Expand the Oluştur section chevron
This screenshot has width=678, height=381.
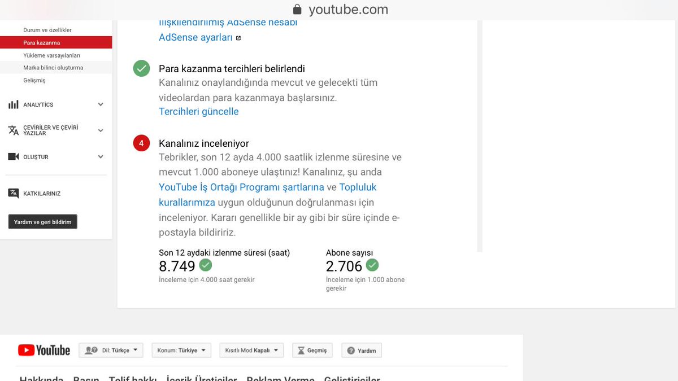[101, 157]
